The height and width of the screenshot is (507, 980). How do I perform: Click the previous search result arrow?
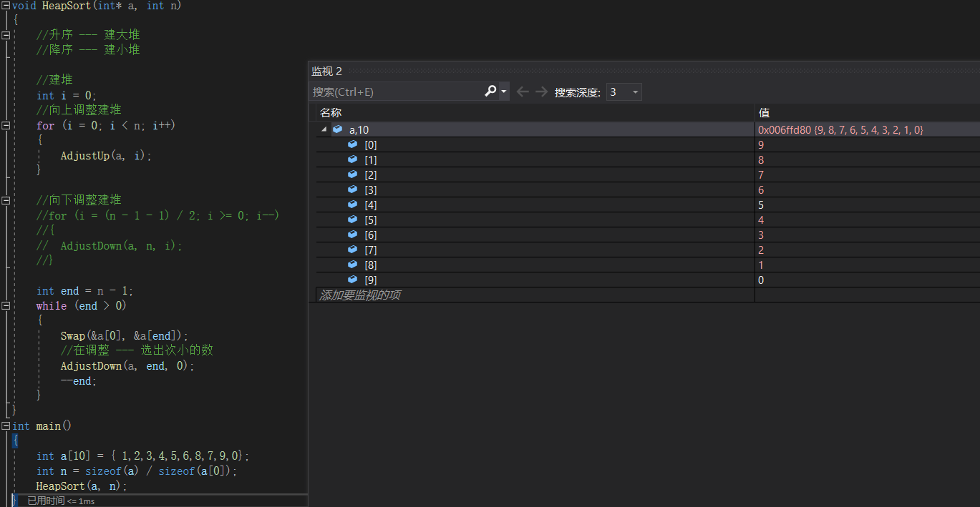[523, 92]
